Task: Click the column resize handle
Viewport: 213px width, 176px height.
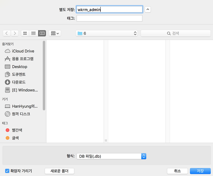Action: tap(106, 141)
